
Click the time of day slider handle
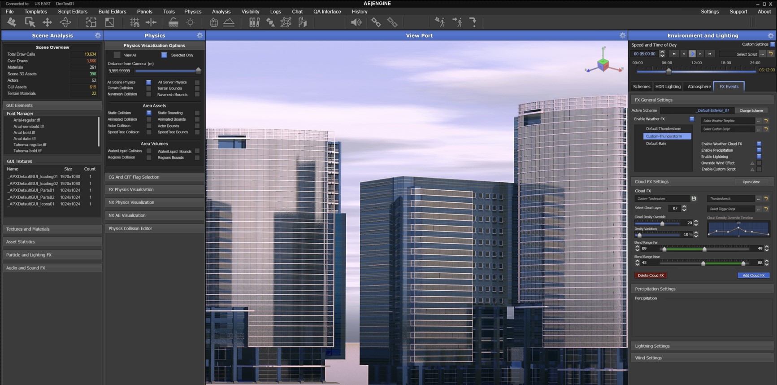pos(668,71)
